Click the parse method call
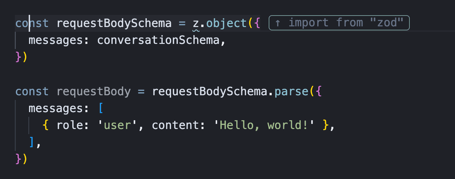 [292, 92]
